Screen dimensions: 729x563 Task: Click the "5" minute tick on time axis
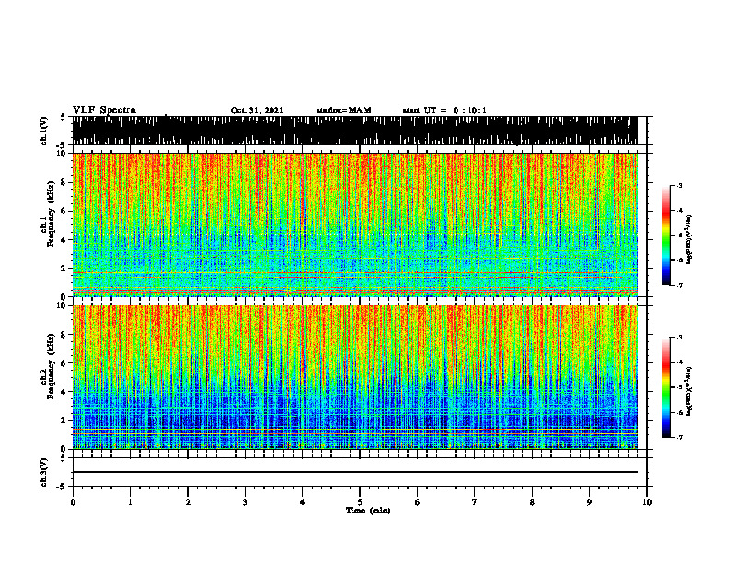(360, 502)
